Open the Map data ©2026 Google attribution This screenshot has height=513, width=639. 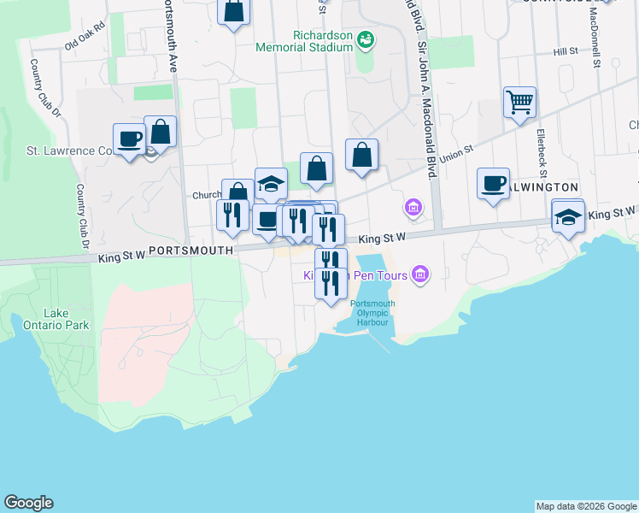point(586,507)
